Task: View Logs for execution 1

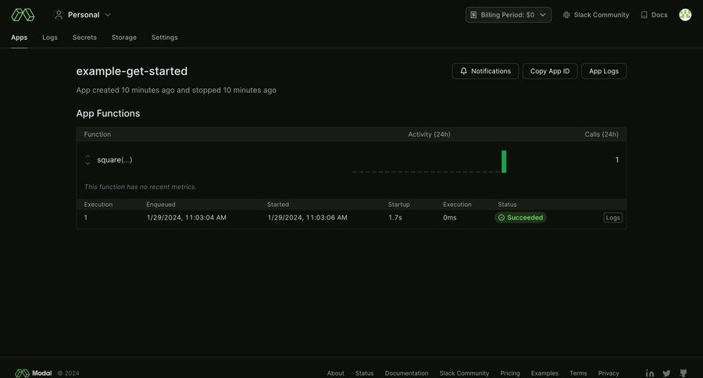Action: click(612, 218)
